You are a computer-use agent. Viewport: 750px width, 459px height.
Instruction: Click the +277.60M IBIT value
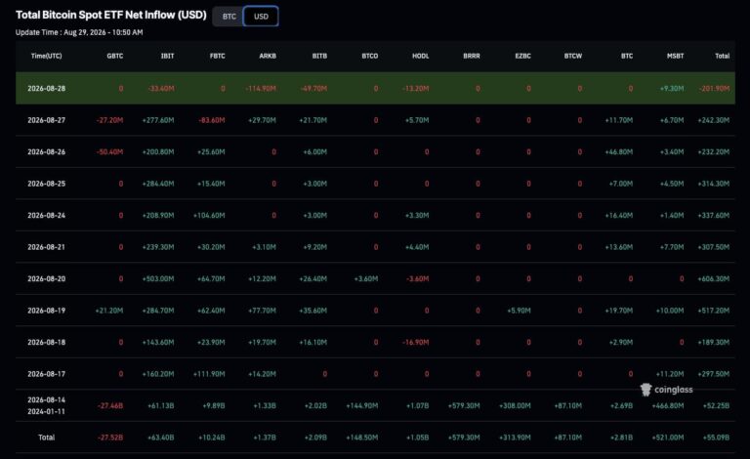pyautogui.click(x=158, y=120)
